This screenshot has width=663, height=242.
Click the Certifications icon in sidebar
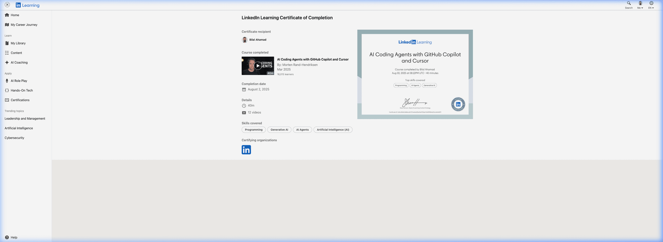click(x=7, y=100)
